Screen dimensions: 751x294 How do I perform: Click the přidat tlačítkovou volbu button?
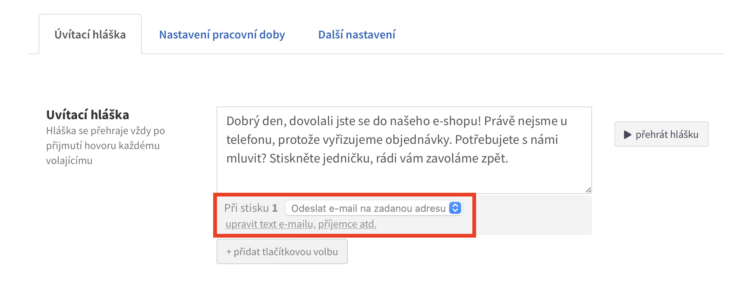[282, 252]
